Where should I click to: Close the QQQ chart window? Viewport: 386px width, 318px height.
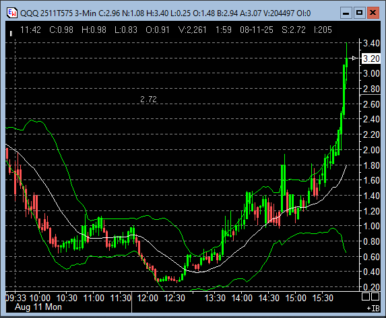tap(373, 13)
